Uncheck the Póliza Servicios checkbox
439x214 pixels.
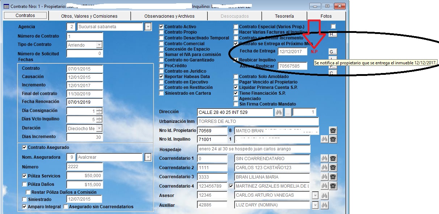(25, 176)
